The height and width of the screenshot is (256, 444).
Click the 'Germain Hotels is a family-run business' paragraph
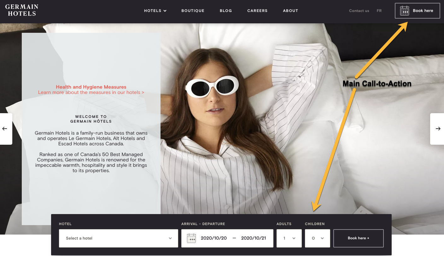click(x=91, y=138)
